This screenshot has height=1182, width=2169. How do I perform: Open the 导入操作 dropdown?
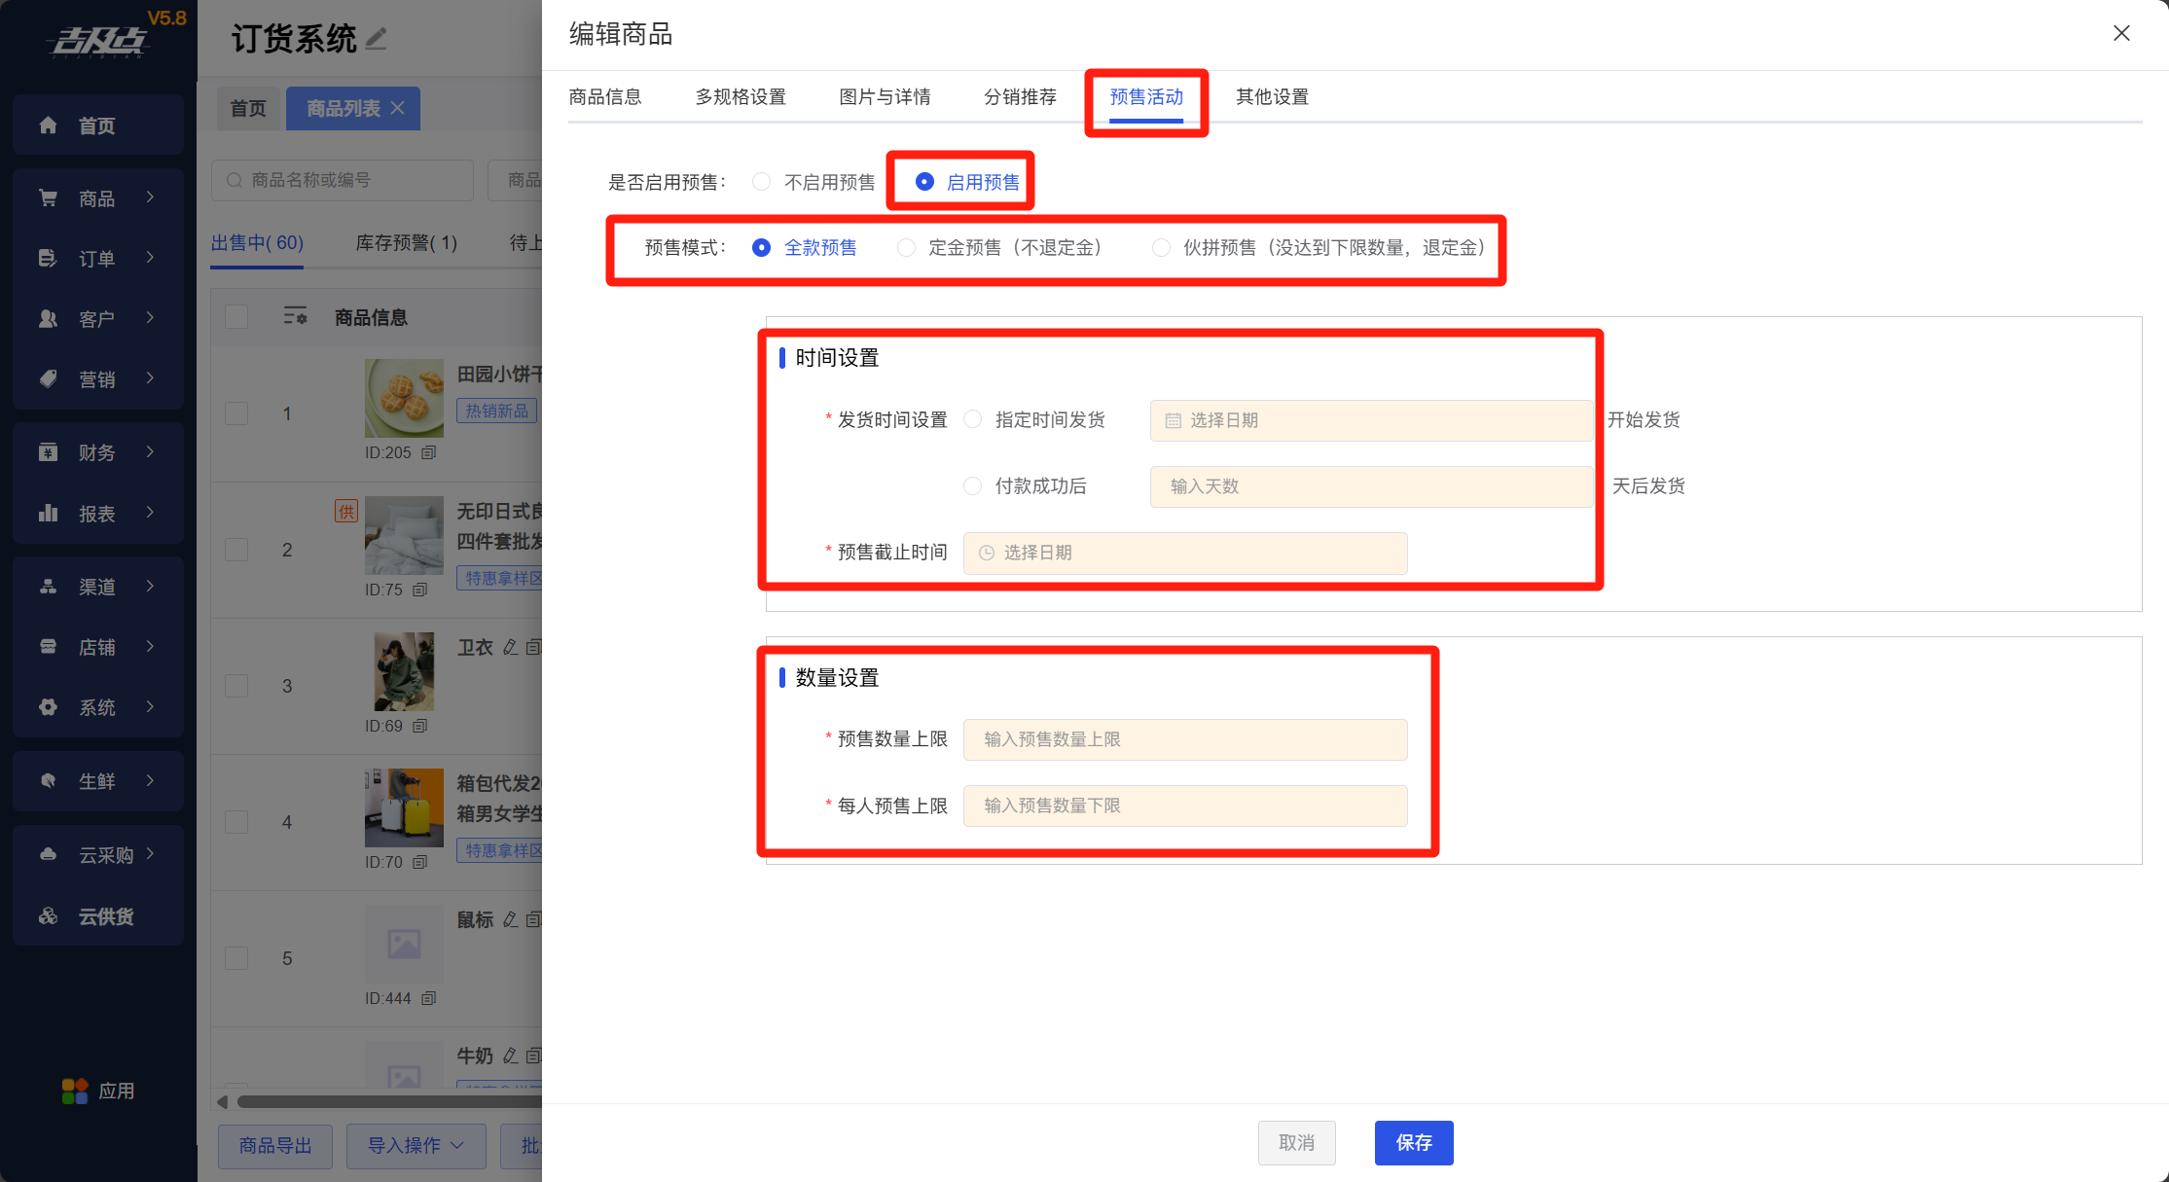(415, 1145)
